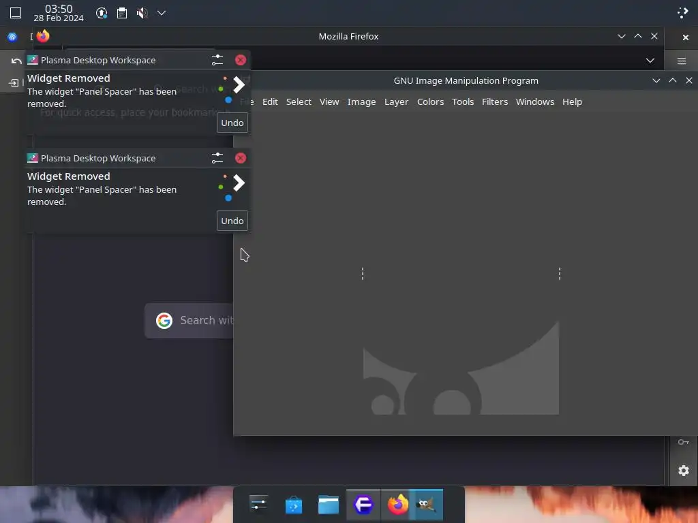Click the muted volume tray icon
This screenshot has width=698, height=523.
click(142, 13)
